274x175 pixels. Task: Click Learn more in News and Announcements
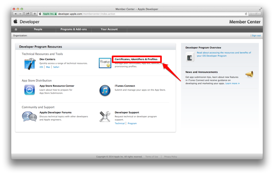click(232, 83)
